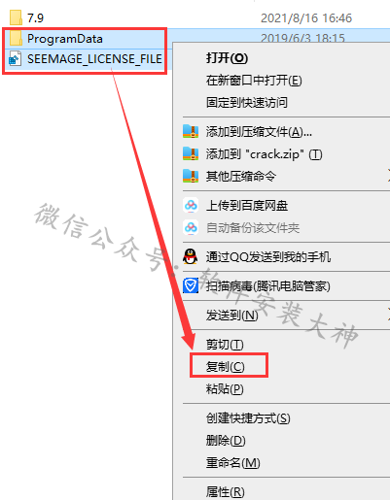Choose 在新窗口中打开(E)

pos(254,81)
